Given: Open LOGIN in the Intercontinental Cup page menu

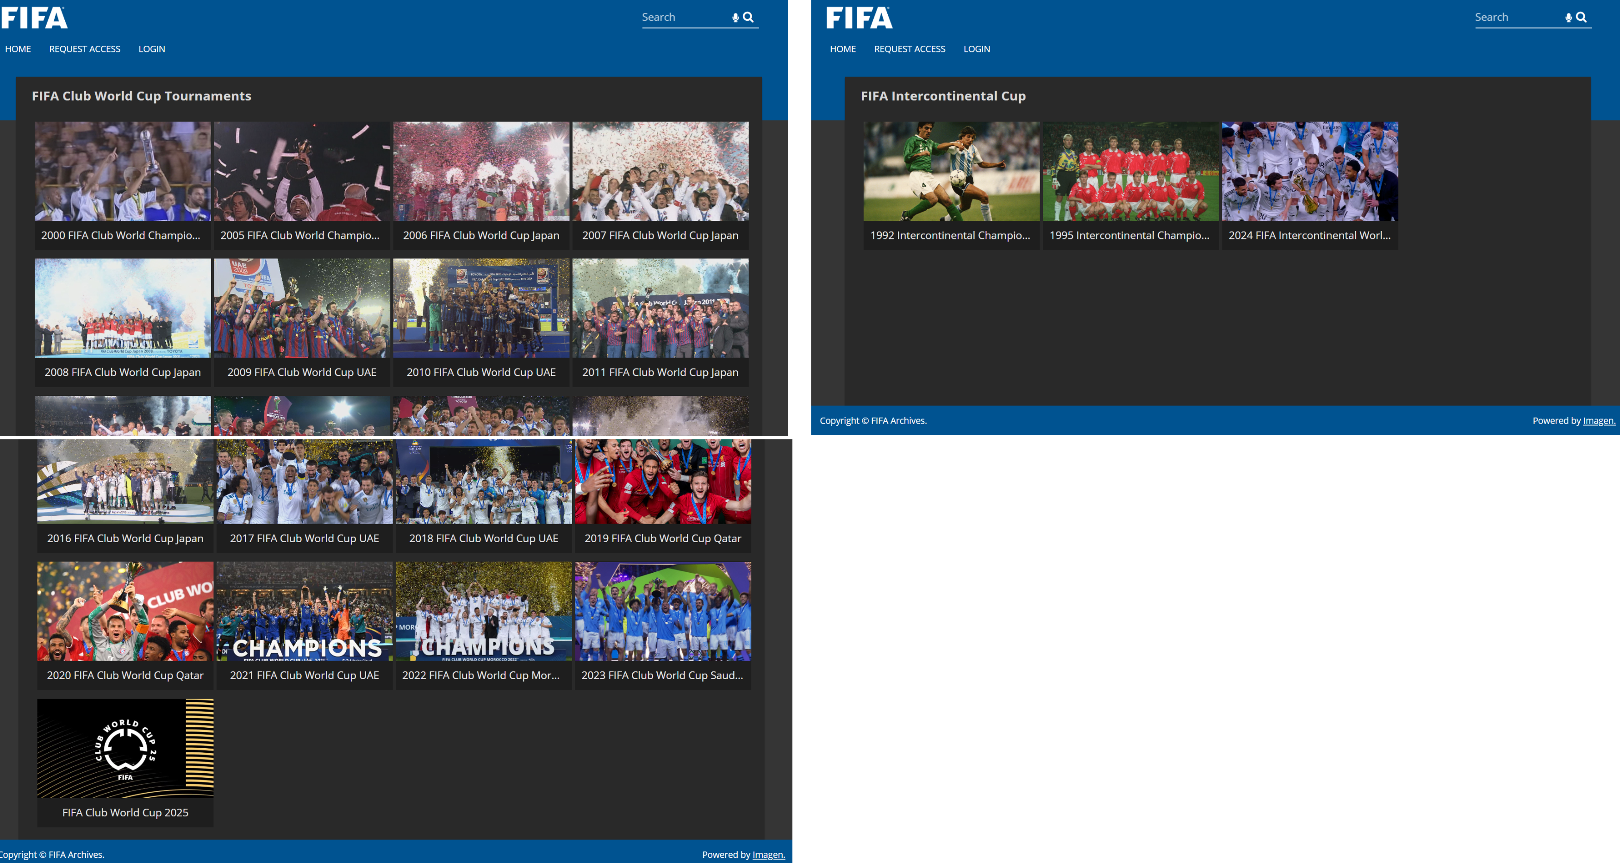Looking at the screenshot, I should point(977,49).
